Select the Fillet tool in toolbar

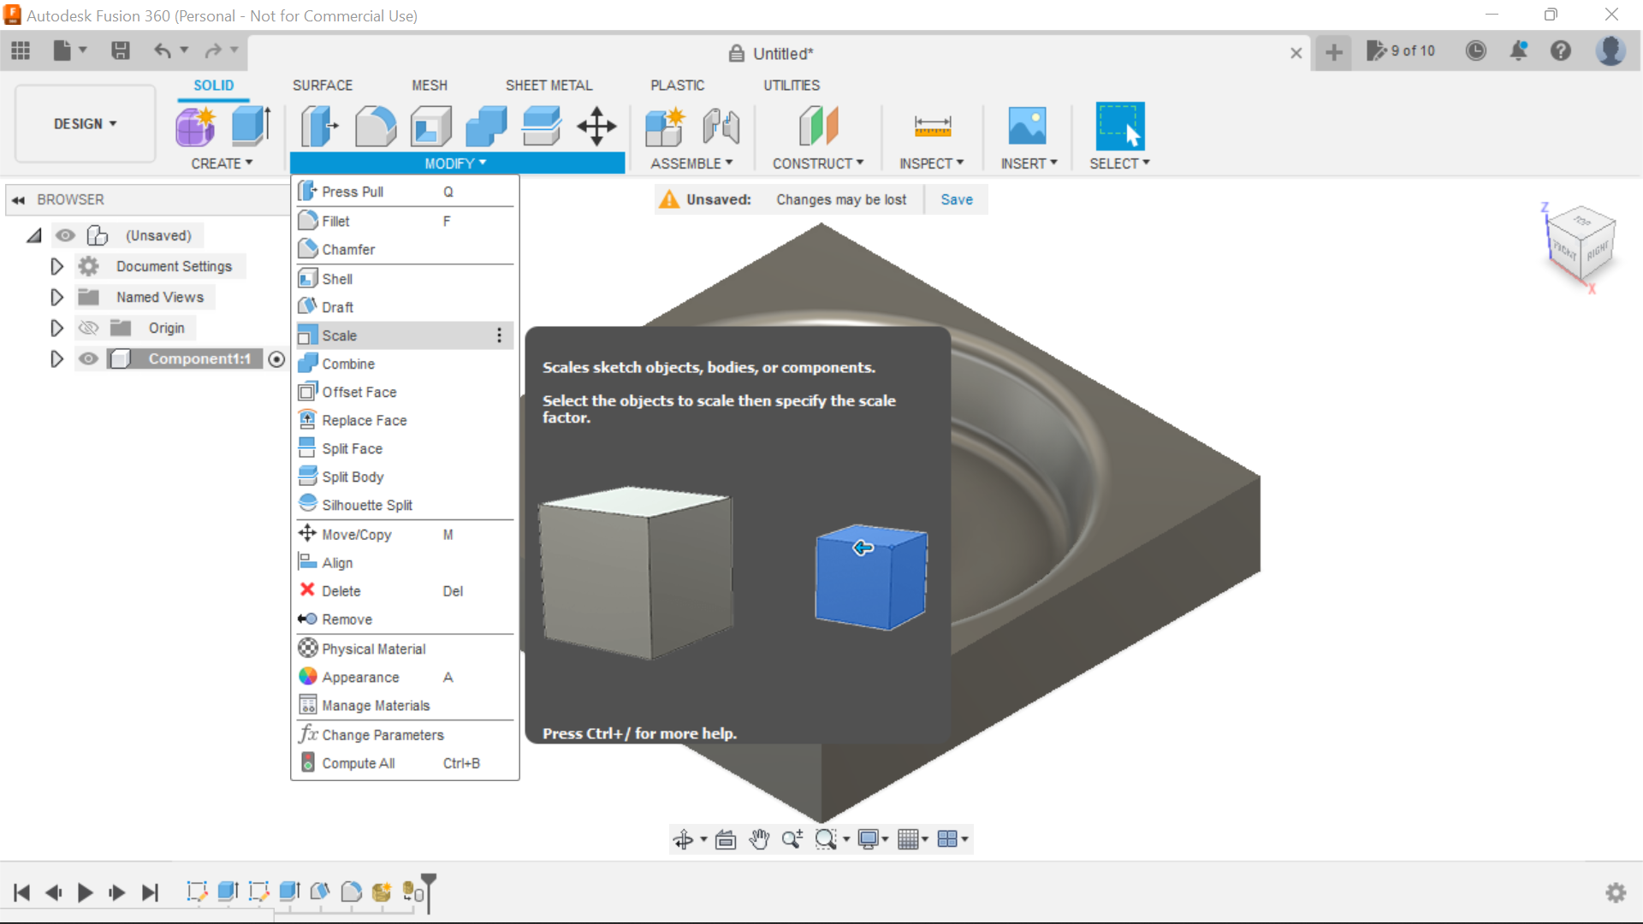coord(375,127)
